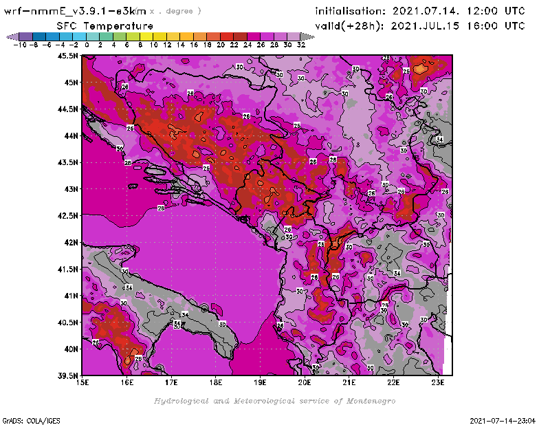Click the '45N' latitude label

[71, 83]
